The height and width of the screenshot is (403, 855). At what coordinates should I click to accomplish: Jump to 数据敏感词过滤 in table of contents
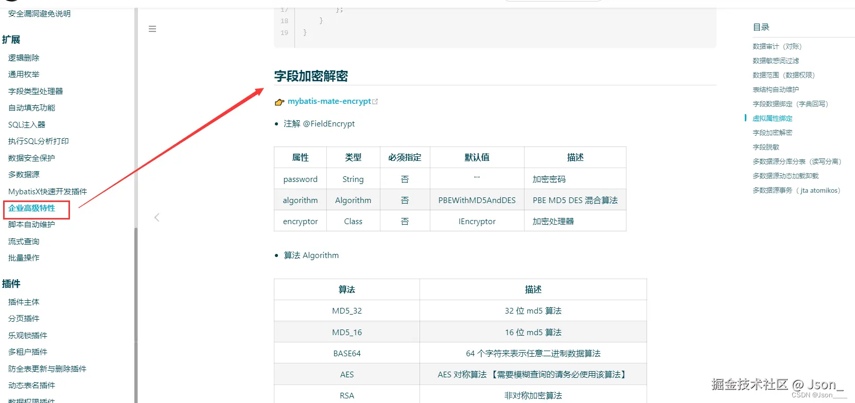pyautogui.click(x=776, y=61)
